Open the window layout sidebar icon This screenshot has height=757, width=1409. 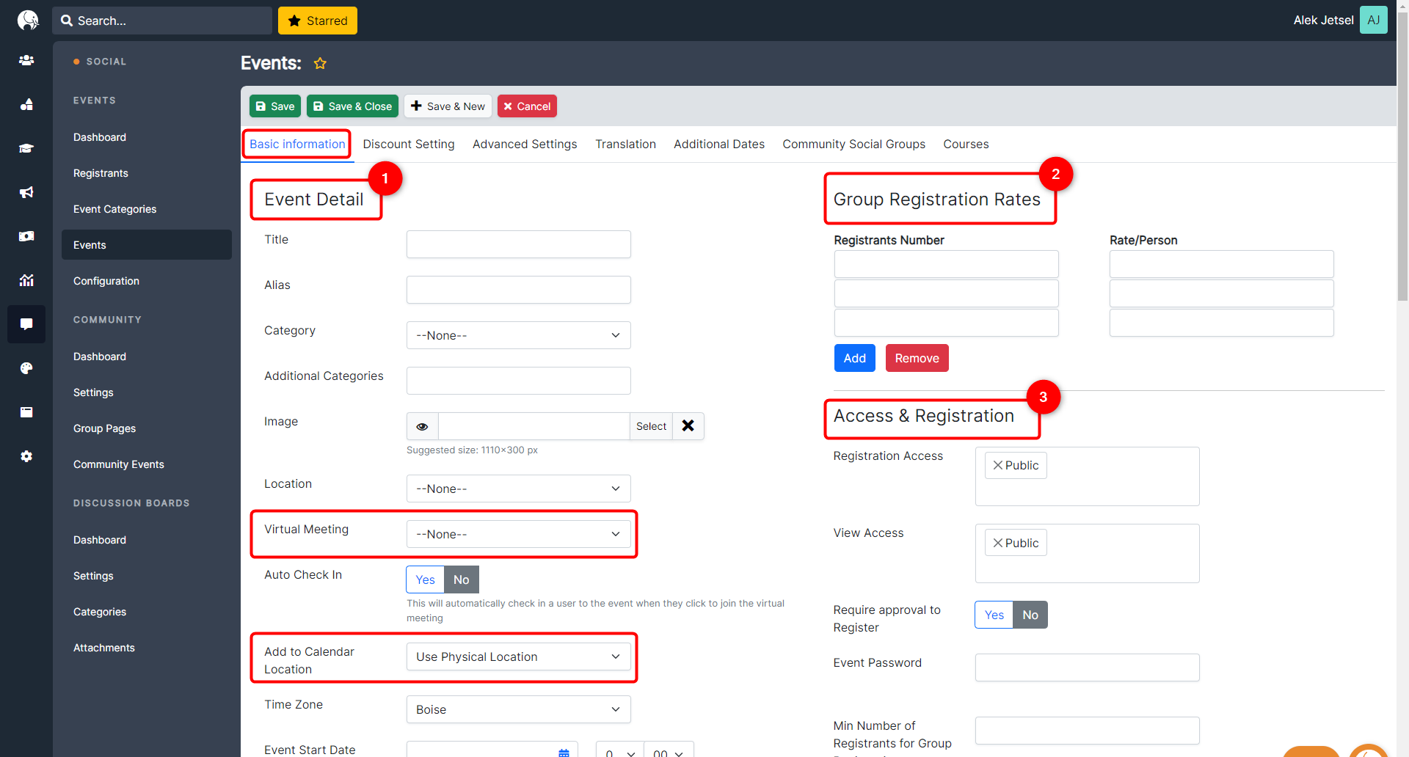click(x=26, y=412)
